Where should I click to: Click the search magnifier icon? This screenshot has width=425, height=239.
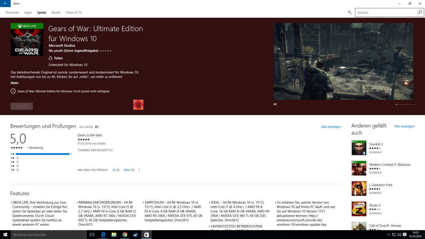click(420, 12)
